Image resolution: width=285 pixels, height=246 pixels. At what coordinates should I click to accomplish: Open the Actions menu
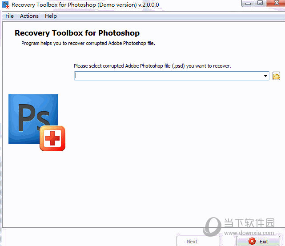[x=29, y=16]
